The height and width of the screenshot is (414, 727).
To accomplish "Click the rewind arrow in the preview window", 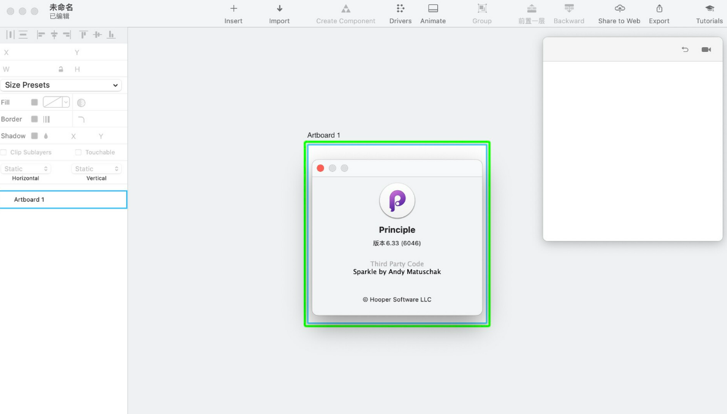I will click(x=685, y=50).
